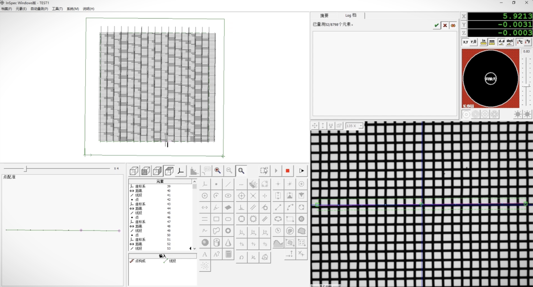This screenshot has height=287, width=533.
Task: Select element 距离 number 52
Action: point(160,244)
